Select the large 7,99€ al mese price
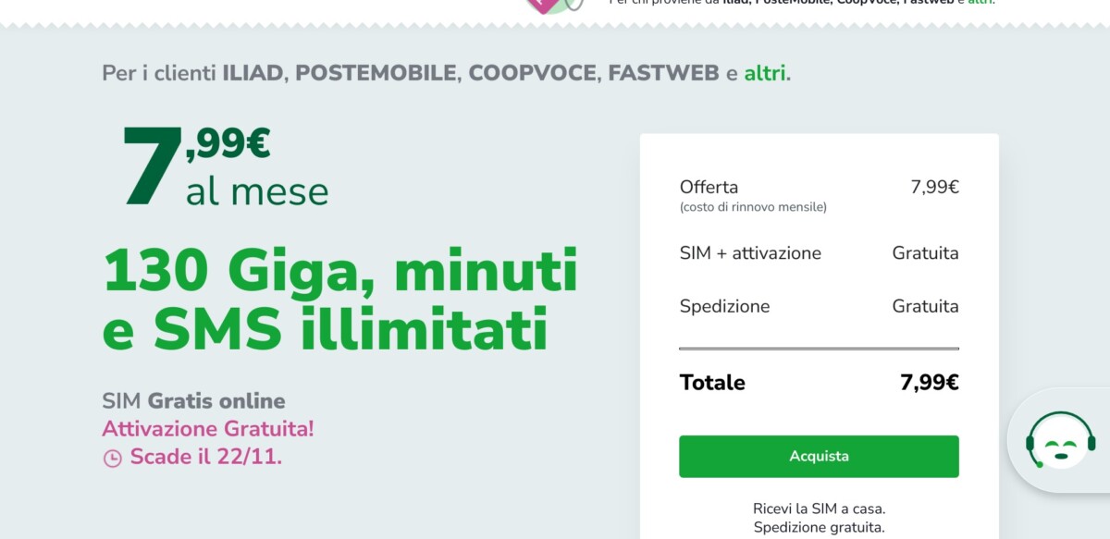The height and width of the screenshot is (539, 1110). pyautogui.click(x=226, y=166)
